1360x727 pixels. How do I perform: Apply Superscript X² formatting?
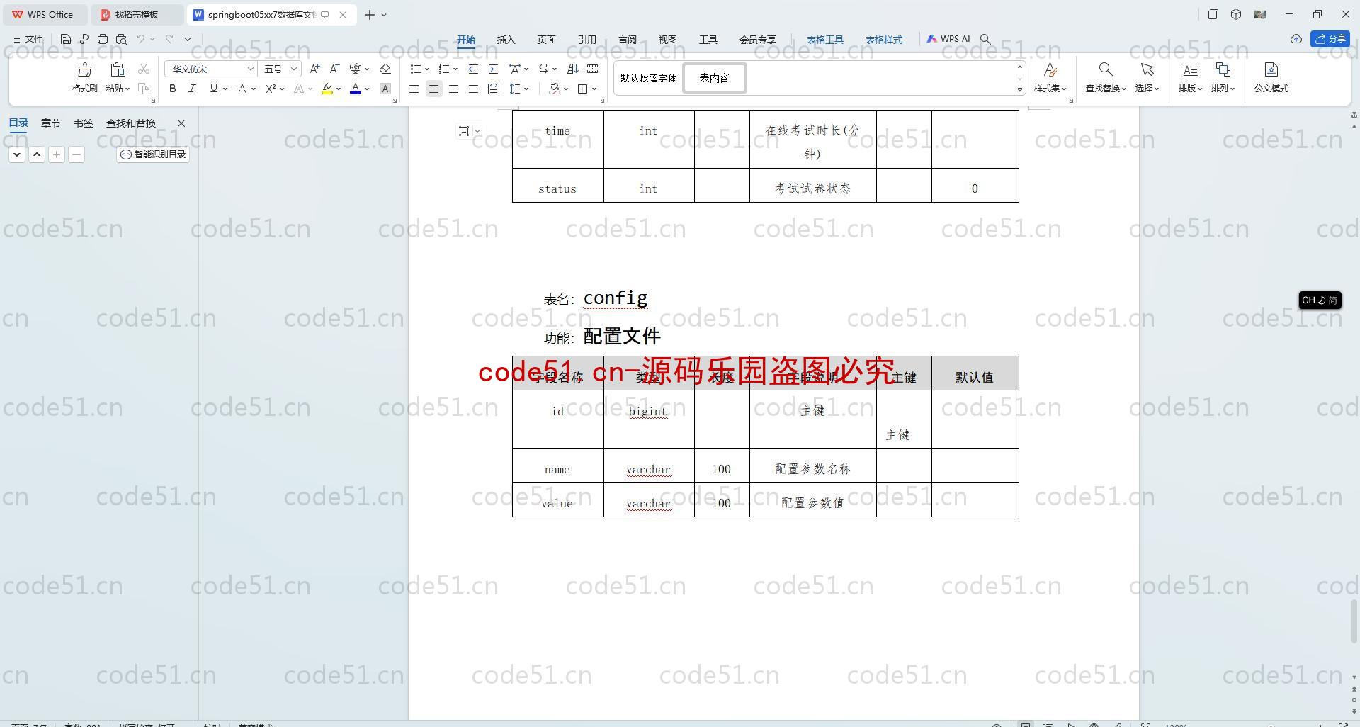[x=271, y=89]
